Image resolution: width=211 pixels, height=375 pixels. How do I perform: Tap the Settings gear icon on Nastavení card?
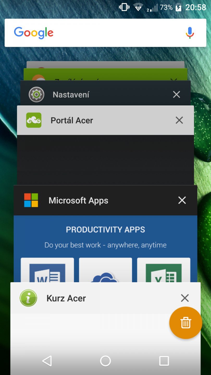tap(36, 94)
